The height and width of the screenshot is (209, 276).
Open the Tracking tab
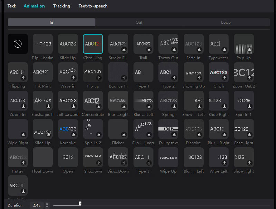point(62,6)
